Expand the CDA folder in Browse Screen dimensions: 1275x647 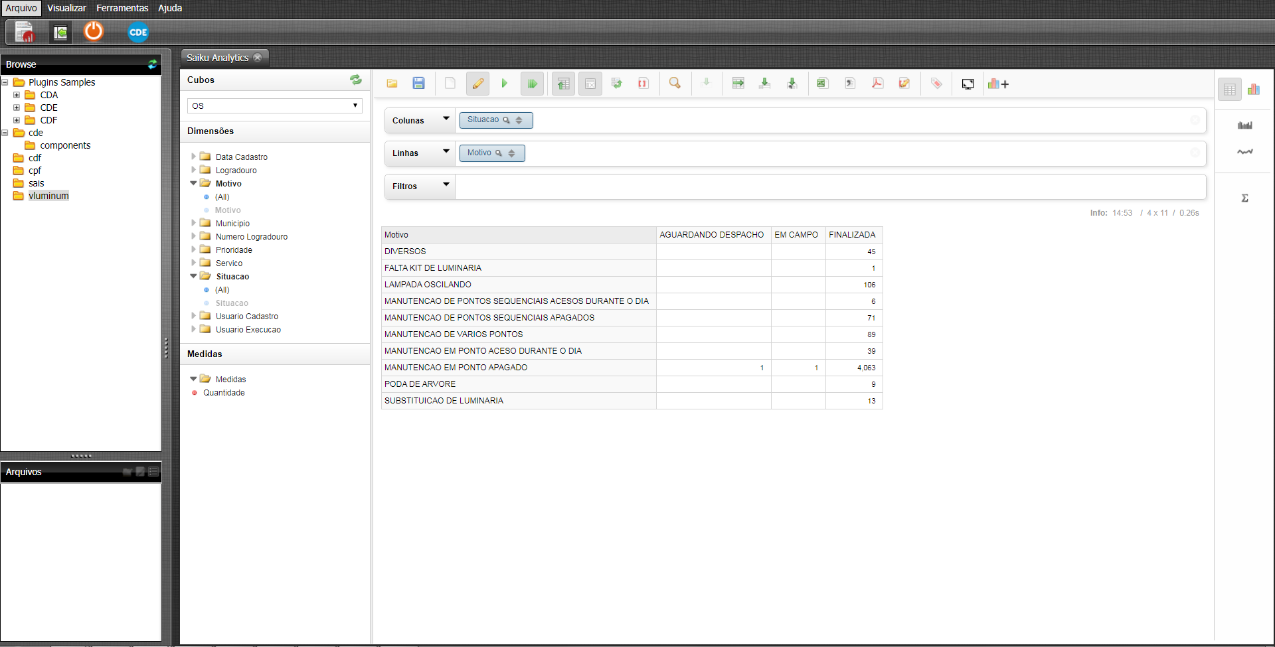click(17, 95)
